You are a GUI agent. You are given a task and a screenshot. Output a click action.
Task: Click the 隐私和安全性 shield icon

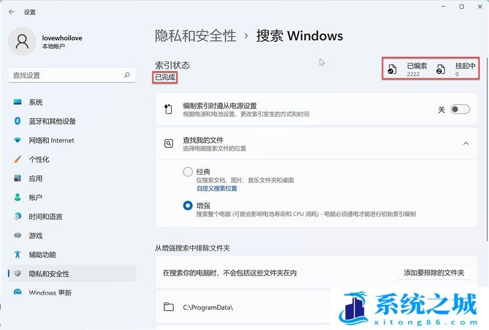tap(18, 273)
